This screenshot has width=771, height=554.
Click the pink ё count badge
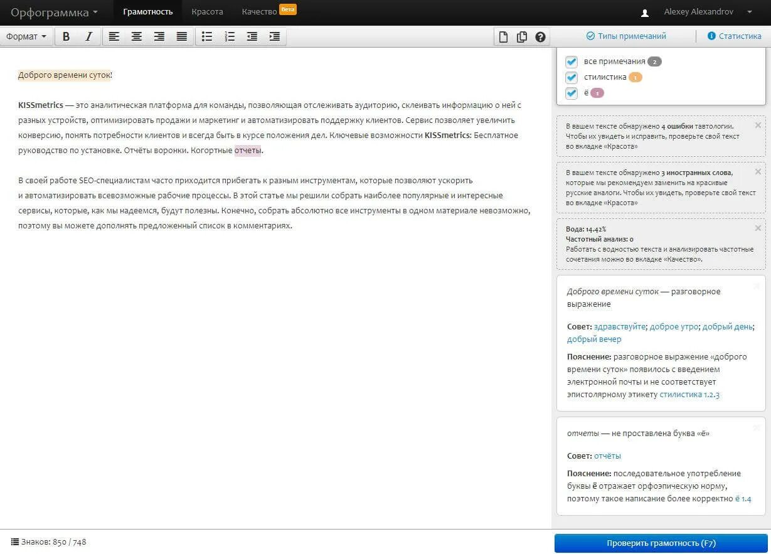[x=597, y=93]
